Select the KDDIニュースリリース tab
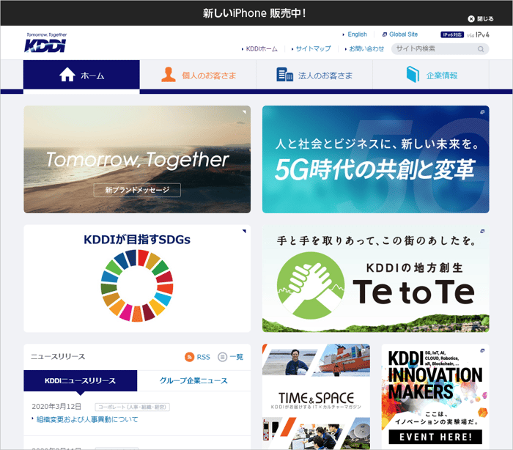Viewport: 513px width, 450px height. 80,380
